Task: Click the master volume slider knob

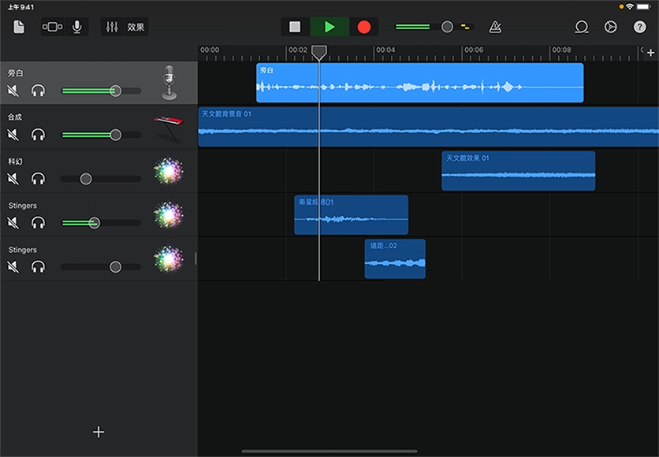Action: pyautogui.click(x=447, y=27)
